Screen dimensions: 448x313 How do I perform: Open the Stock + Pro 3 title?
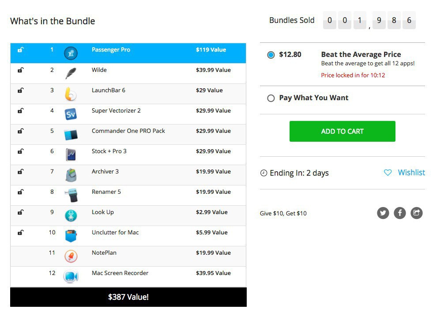click(109, 151)
